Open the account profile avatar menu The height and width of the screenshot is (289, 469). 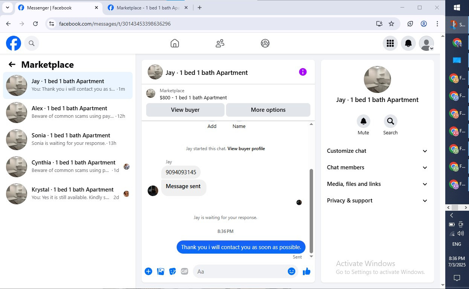426,43
